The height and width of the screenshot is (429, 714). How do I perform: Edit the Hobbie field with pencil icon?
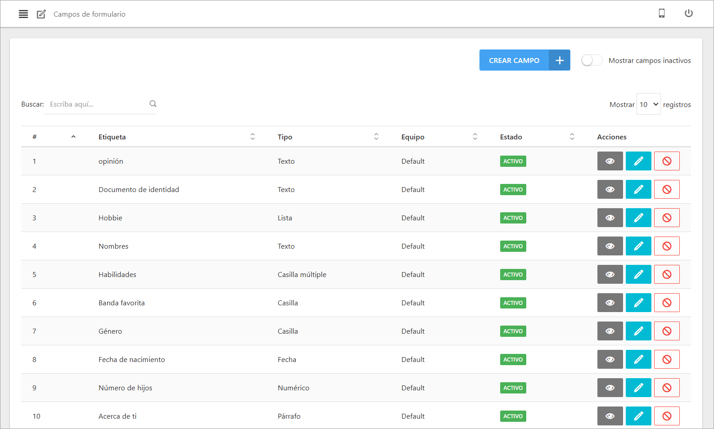click(x=638, y=218)
